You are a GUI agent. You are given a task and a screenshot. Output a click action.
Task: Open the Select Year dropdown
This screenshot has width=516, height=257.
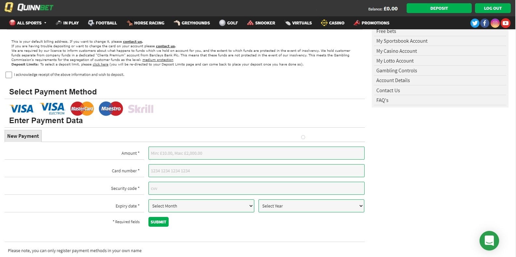click(311, 206)
